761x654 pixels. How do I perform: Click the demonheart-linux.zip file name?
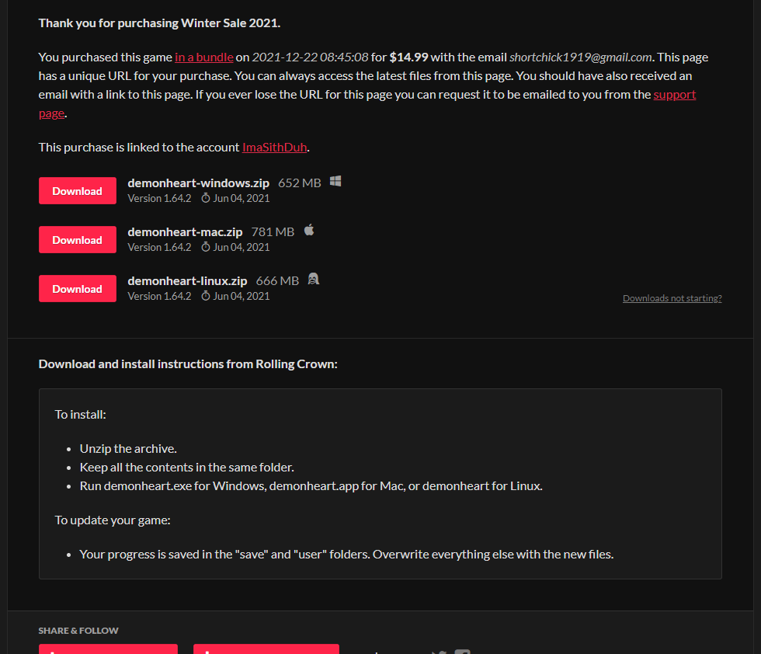(187, 281)
